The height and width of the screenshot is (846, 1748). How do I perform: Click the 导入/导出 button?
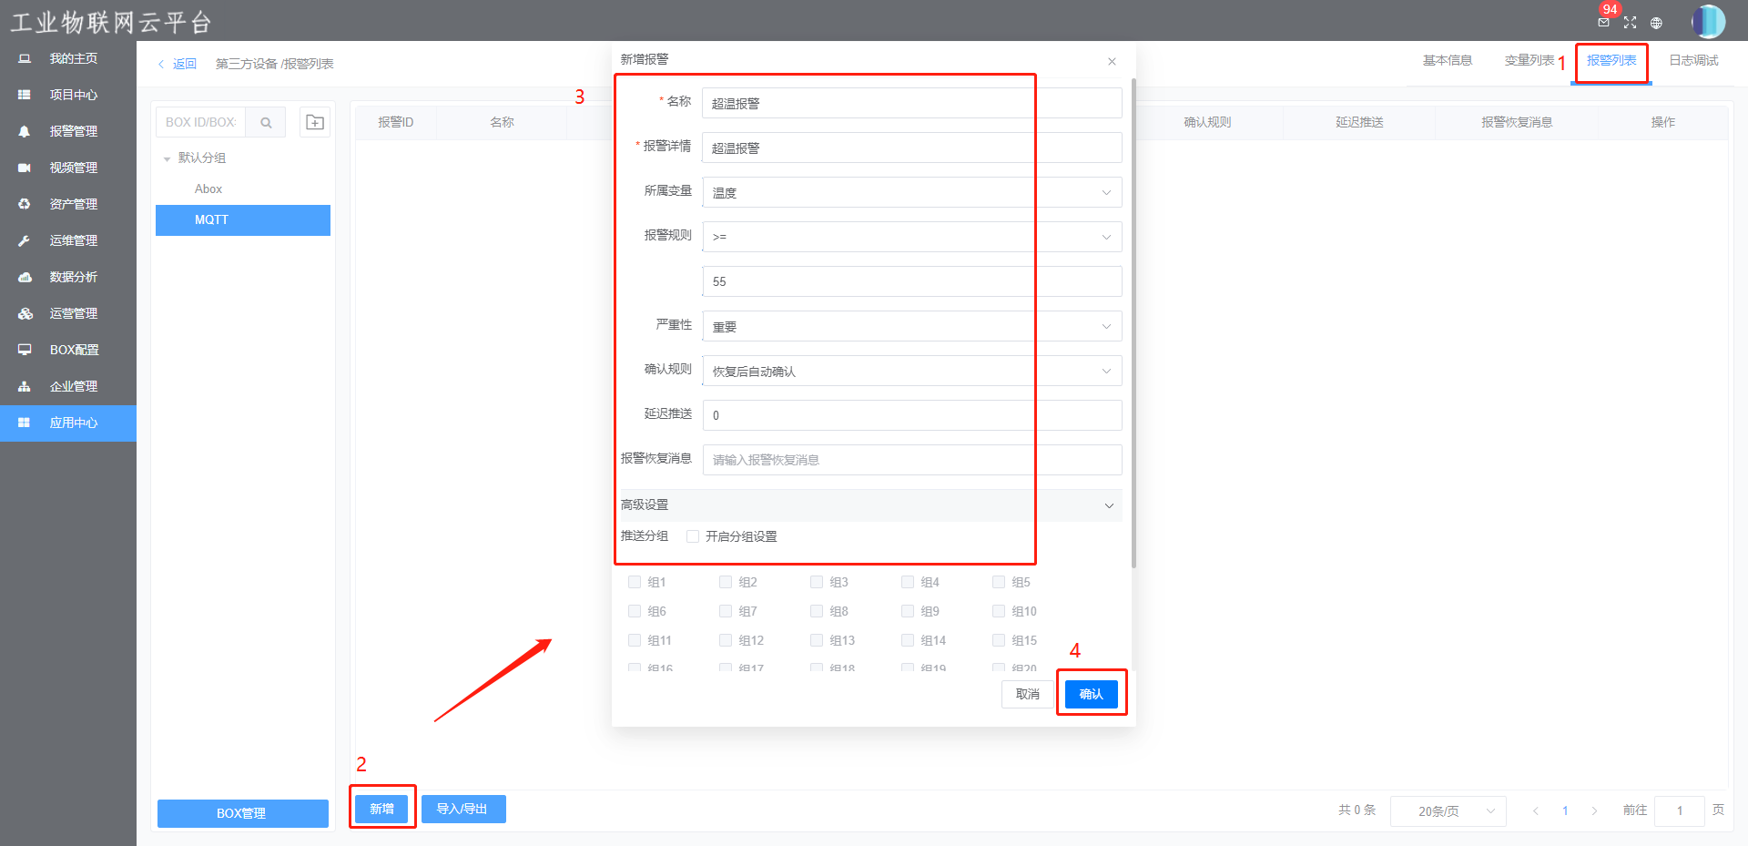462,809
